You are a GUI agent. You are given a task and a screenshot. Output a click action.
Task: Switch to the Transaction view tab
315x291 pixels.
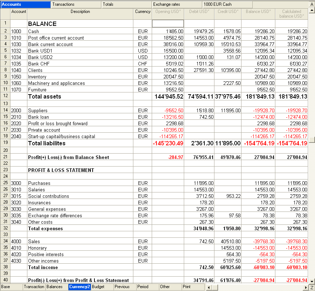pyautogui.click(x=34, y=287)
